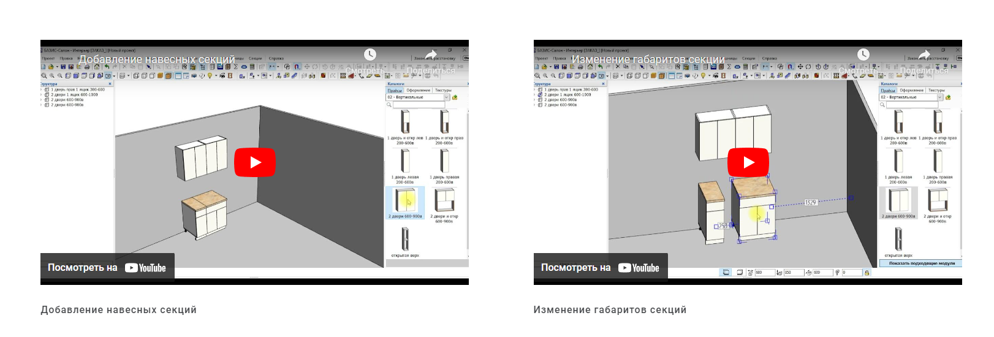Select highlighted "2 двери 600-900в" thumbnail in Добавление video

click(x=405, y=201)
